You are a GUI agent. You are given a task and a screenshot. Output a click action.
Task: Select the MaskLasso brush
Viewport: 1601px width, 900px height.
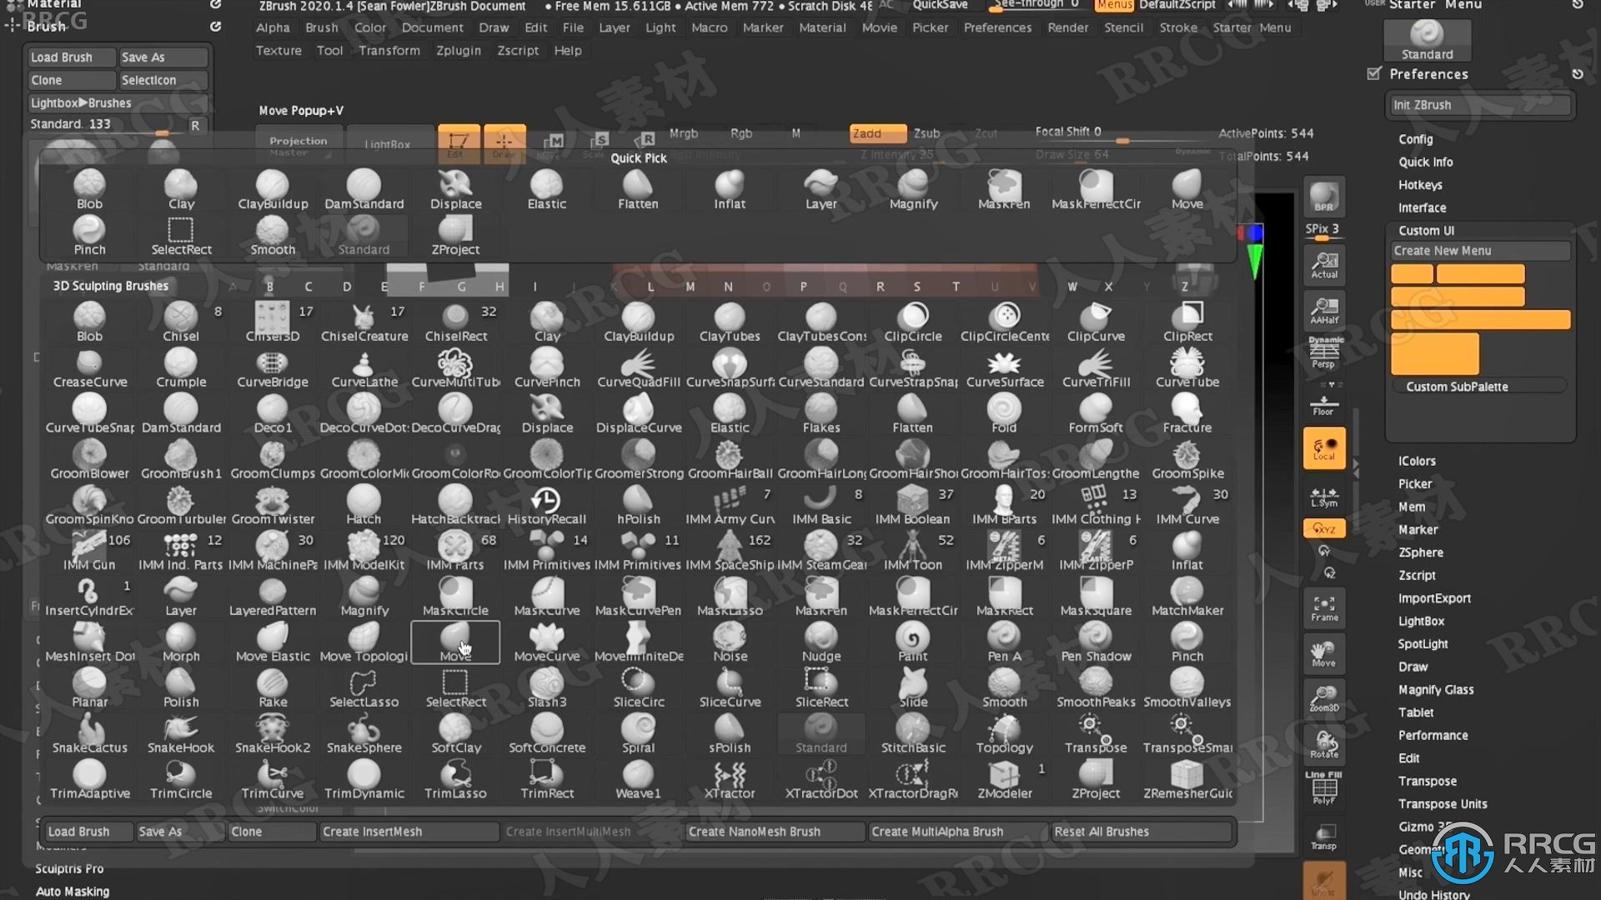pyautogui.click(x=730, y=597)
